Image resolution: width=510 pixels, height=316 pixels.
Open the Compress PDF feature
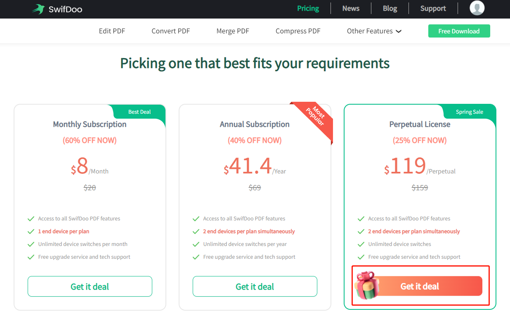298,31
